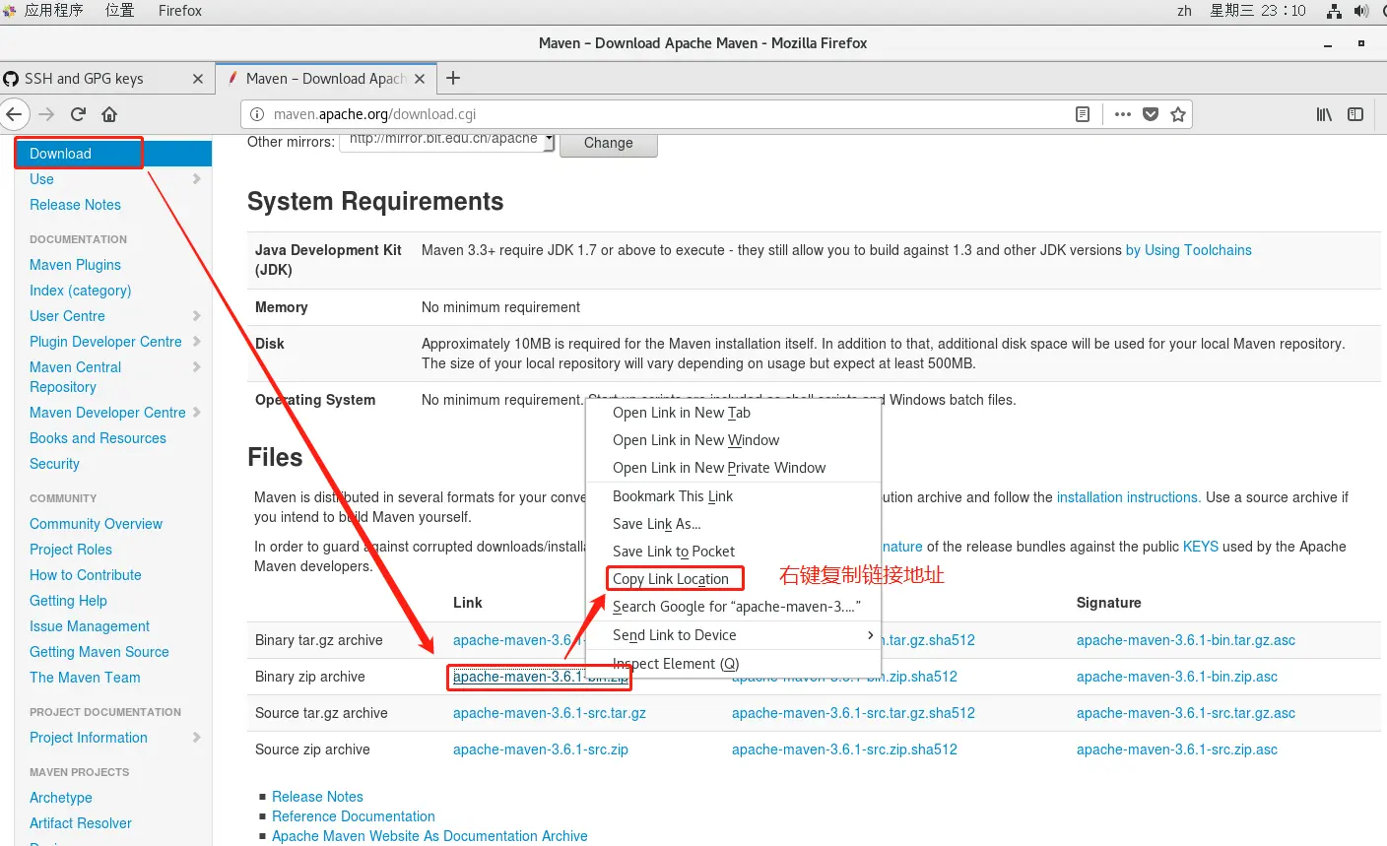Viewport: 1387px width, 846px height.
Task: Select Download in the sidebar
Action: [60, 154]
